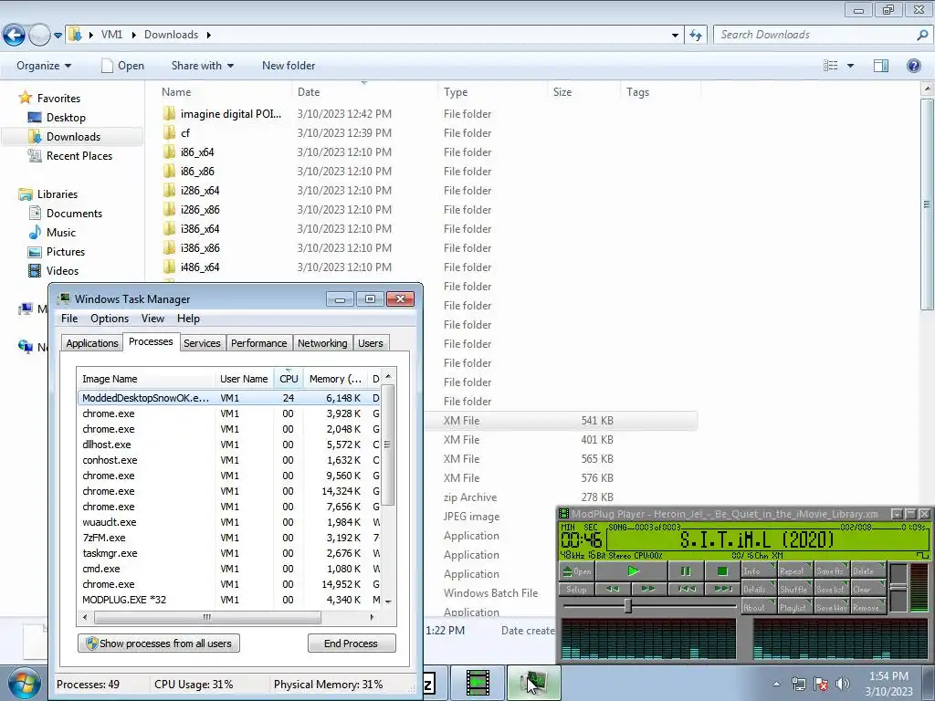The height and width of the screenshot is (701, 935).
Task: Click Remove in ModPlug Player
Action: point(867,607)
